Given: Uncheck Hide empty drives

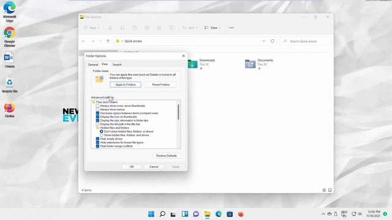Looking at the screenshot, I should [x=97, y=139].
